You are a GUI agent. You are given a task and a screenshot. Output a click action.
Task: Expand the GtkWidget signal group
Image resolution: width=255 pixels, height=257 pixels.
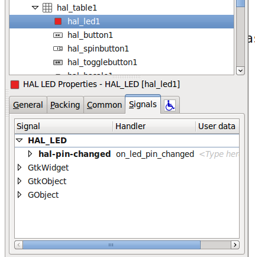(20, 168)
